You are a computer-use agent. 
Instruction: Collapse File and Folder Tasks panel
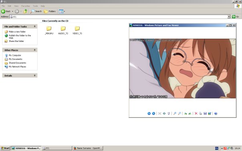(34, 26)
